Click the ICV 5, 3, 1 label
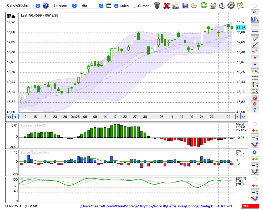This screenshot has width=263, height=210. (240, 153)
